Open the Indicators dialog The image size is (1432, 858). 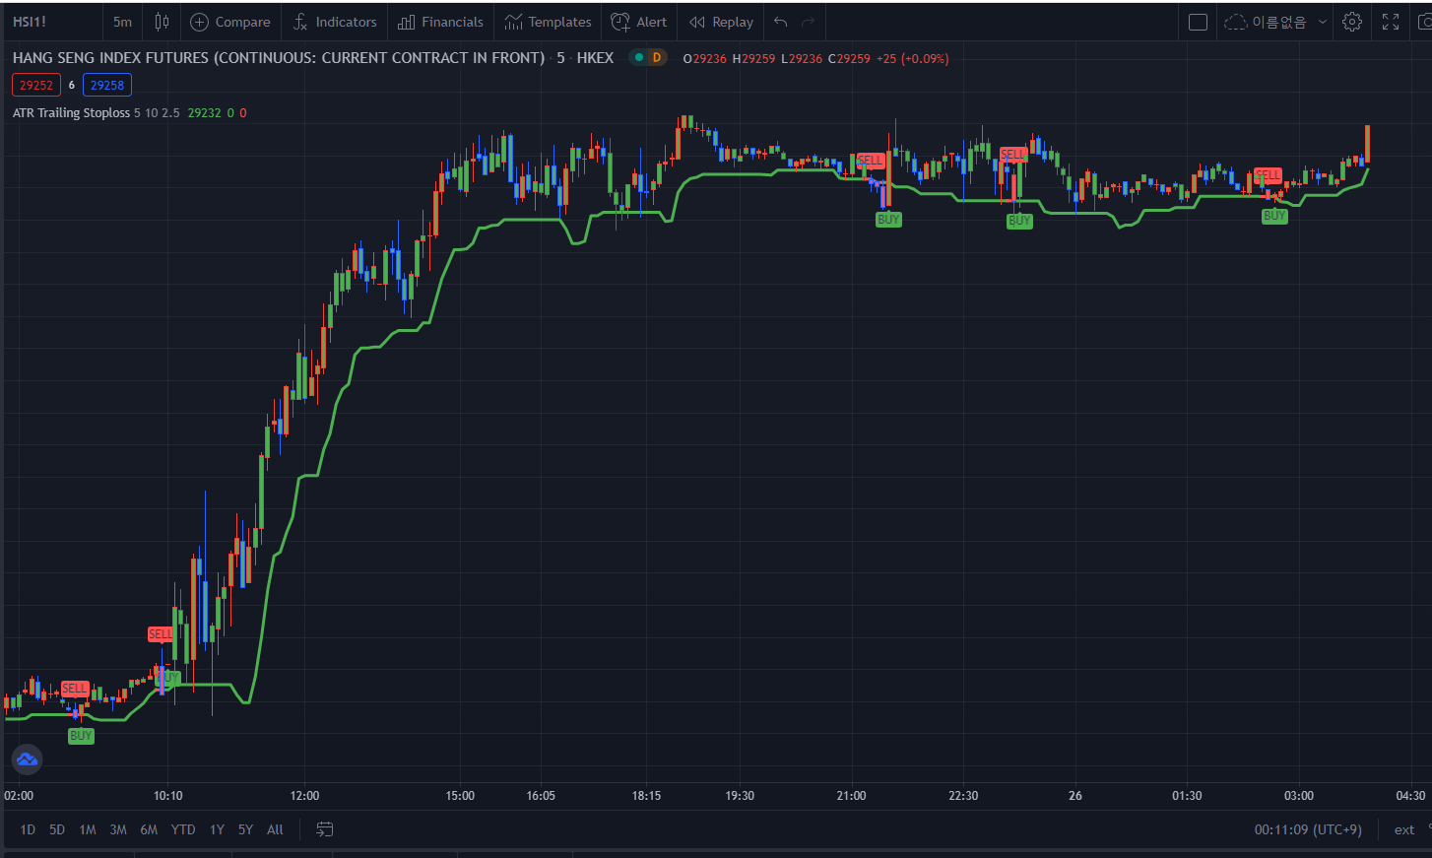(335, 22)
